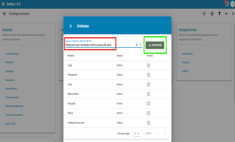Clear the SAT unit search field
The width and height of the screenshot is (235, 142).
tap(137, 45)
